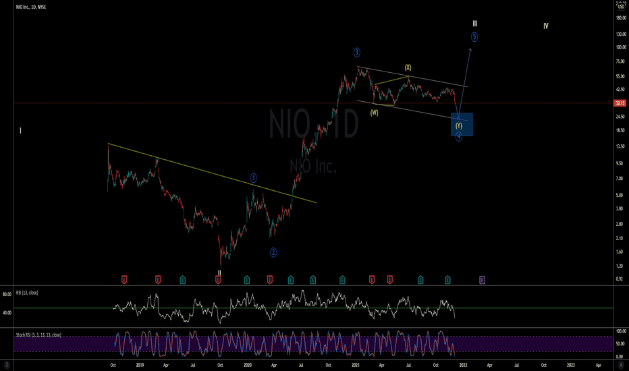
Task: Select the Roman numeral IV label
Action: click(546, 26)
